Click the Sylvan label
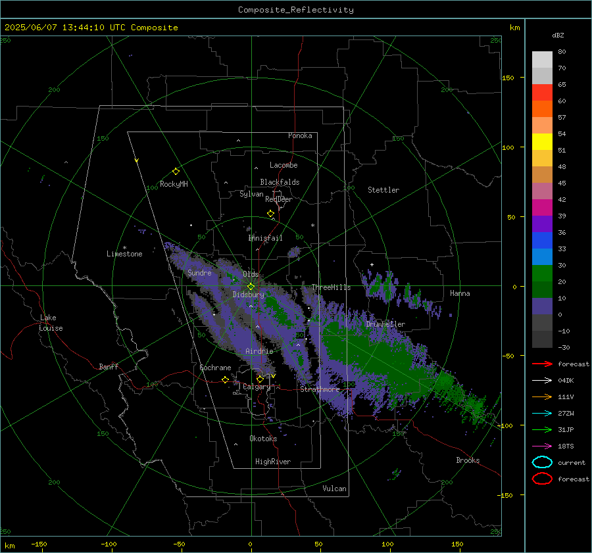This screenshot has height=553, width=592. 251,194
